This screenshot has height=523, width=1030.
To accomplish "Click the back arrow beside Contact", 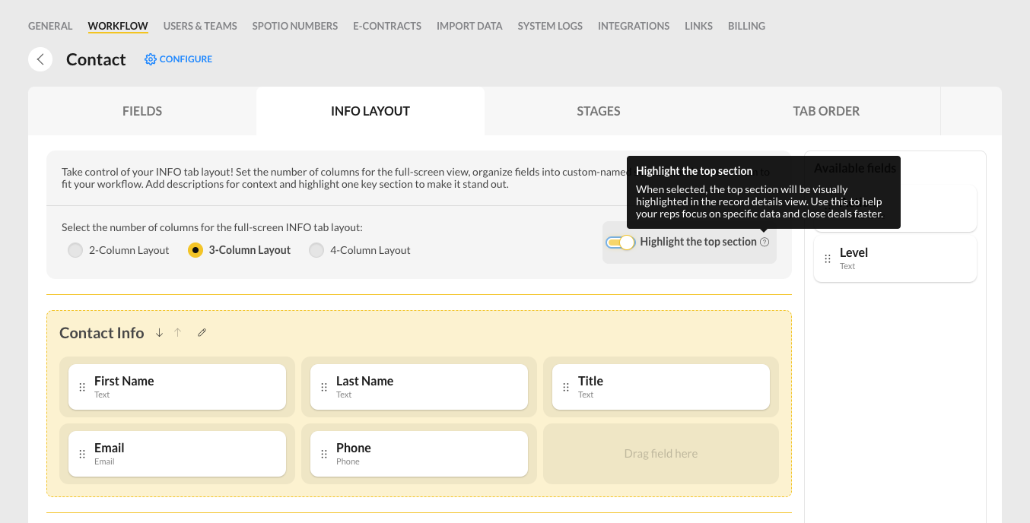I will (40, 59).
